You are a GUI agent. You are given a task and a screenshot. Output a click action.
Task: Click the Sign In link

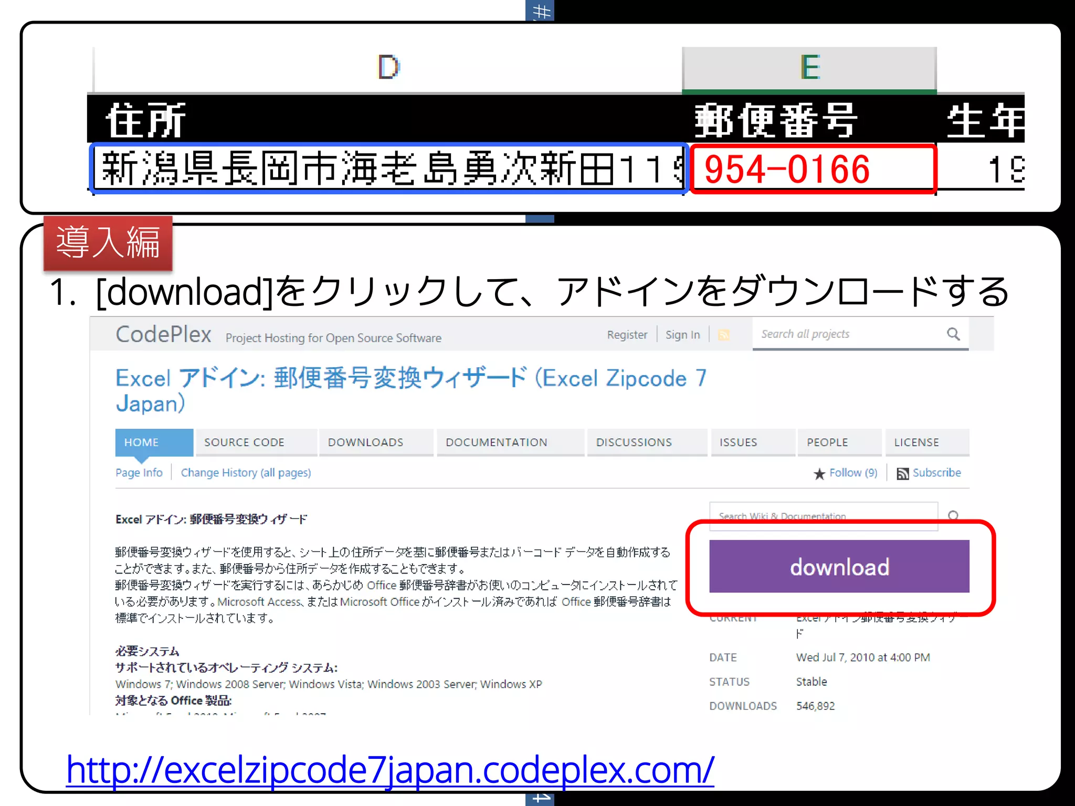tap(682, 335)
